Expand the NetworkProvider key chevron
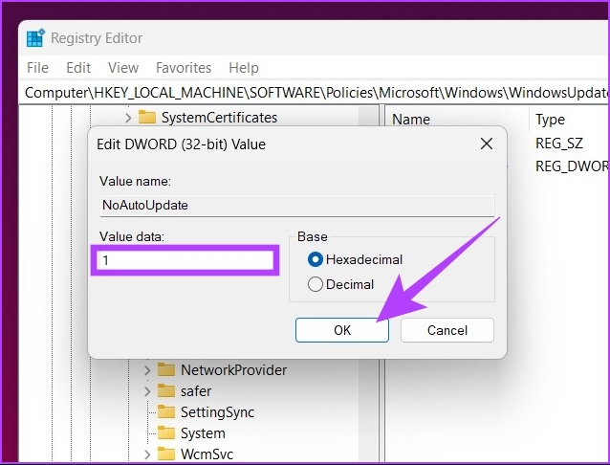Viewport: 610px width, 465px height. (x=147, y=370)
